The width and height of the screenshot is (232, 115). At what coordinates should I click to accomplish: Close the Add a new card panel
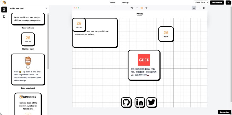[x=46, y=8]
